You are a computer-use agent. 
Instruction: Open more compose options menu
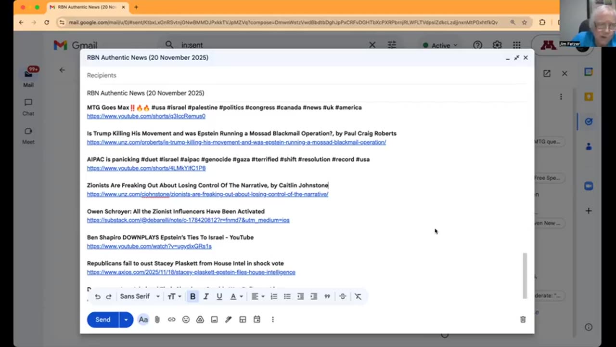pyautogui.click(x=272, y=320)
